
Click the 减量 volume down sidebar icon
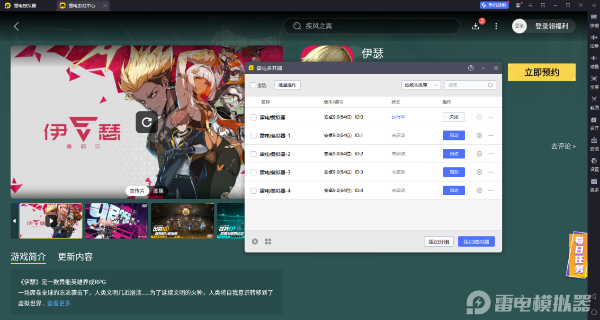pyautogui.click(x=594, y=61)
